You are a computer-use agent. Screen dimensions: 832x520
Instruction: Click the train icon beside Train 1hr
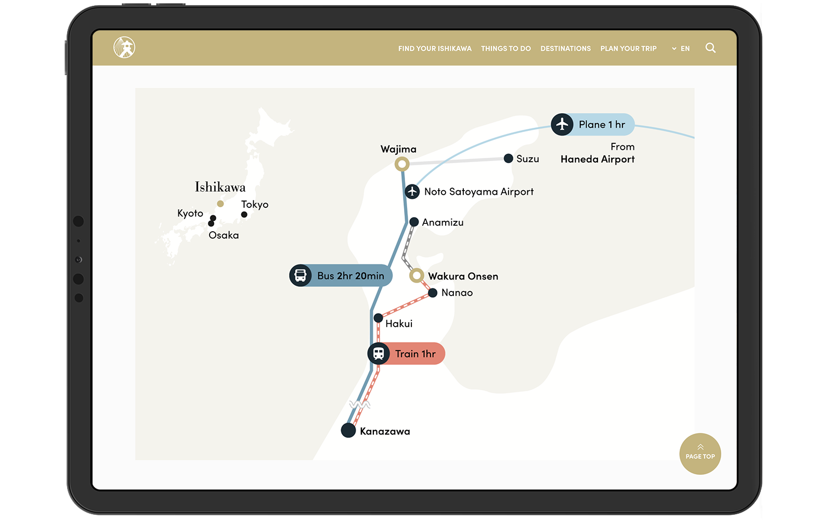379,354
